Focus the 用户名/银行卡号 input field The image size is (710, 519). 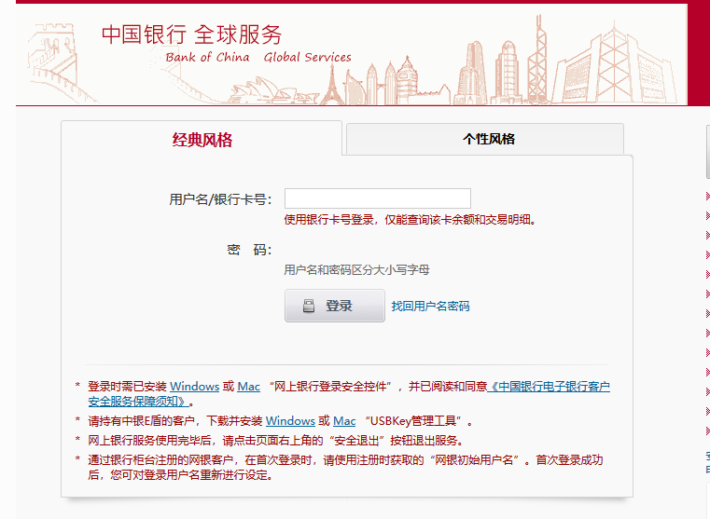point(378,198)
